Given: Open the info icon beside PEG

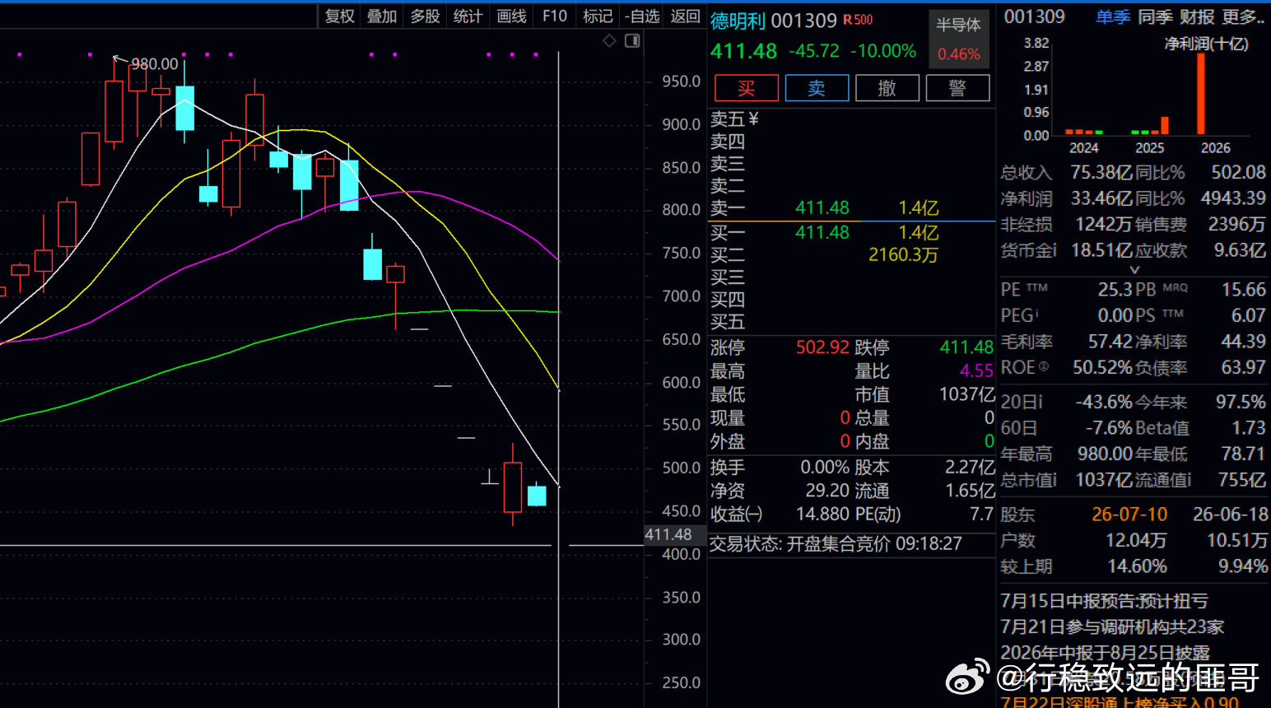Looking at the screenshot, I should [1036, 314].
